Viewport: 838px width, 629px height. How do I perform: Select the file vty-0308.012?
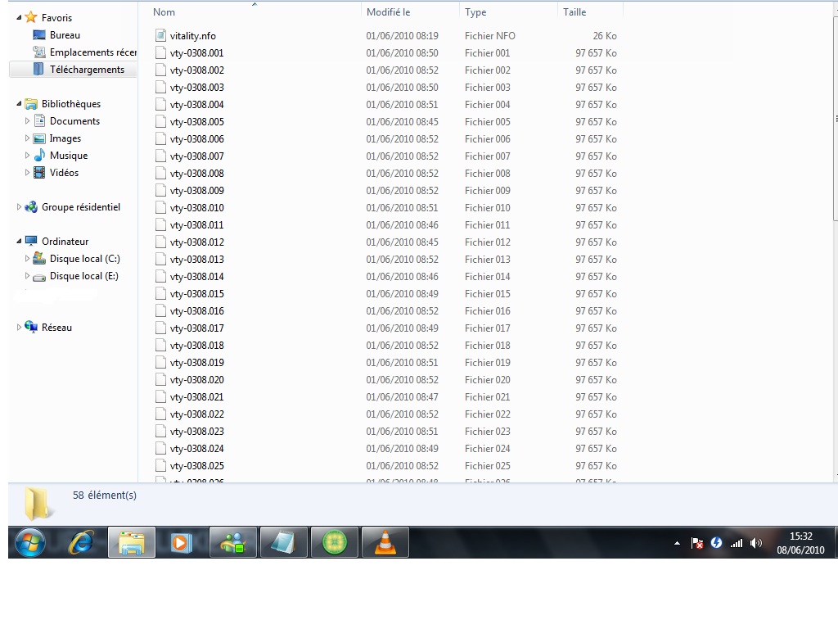coord(196,242)
